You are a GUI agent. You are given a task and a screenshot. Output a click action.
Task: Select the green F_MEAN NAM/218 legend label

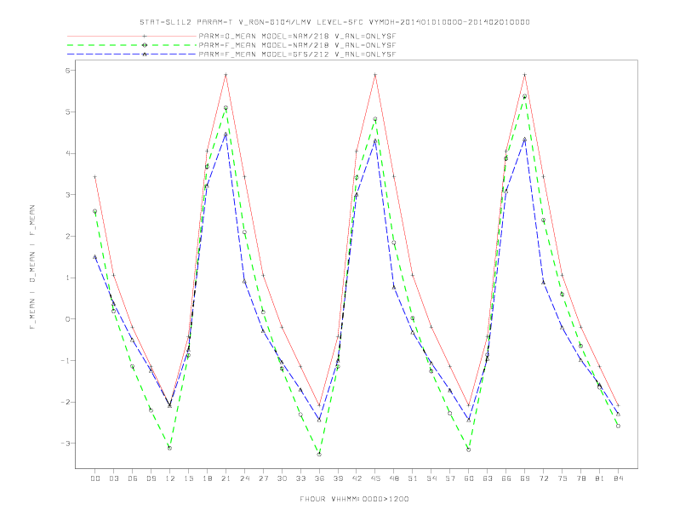point(297,45)
